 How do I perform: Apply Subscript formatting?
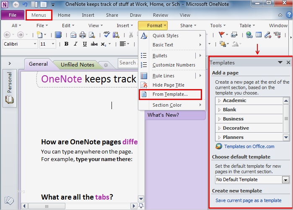[x=104, y=44]
